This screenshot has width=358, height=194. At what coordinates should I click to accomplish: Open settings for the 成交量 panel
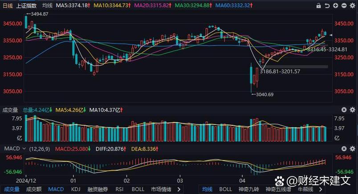point(352,109)
